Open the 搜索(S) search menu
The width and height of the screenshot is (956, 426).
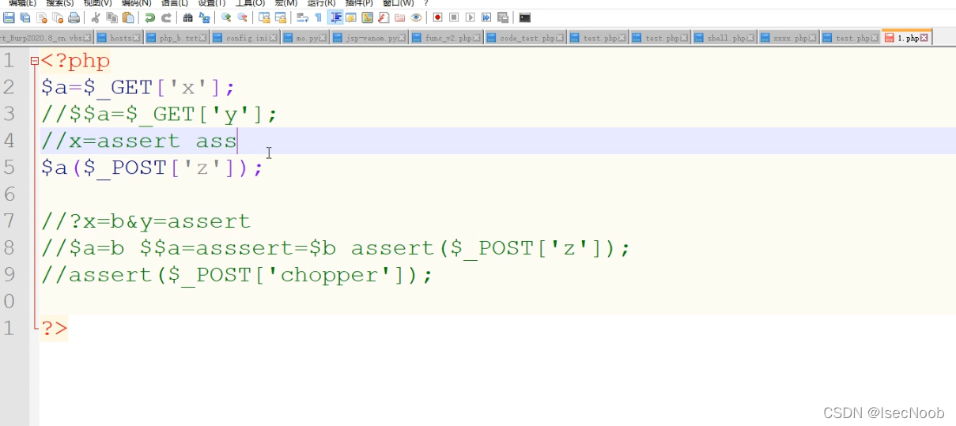point(60,3)
